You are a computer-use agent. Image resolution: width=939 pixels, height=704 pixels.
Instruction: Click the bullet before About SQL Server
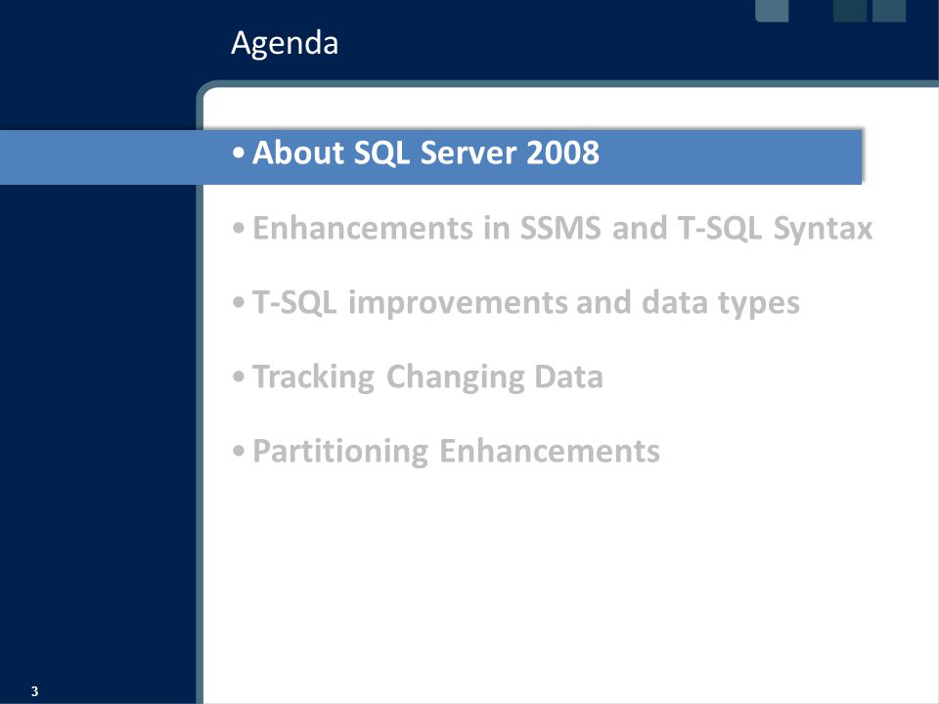click(x=239, y=154)
